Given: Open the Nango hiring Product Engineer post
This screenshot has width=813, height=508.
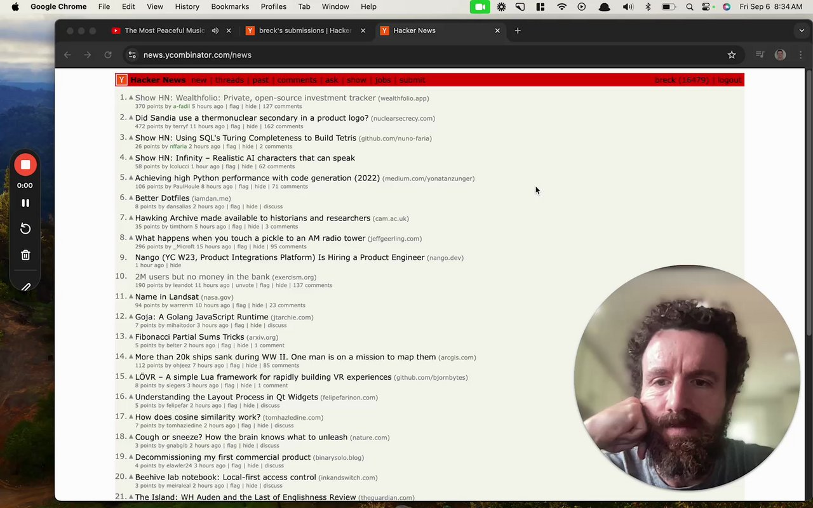Looking at the screenshot, I should (x=279, y=257).
